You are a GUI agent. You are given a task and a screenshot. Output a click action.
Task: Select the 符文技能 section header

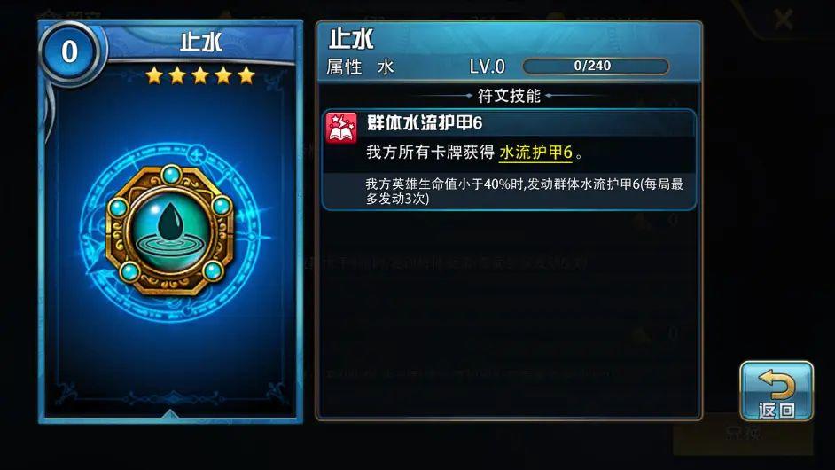tap(509, 96)
